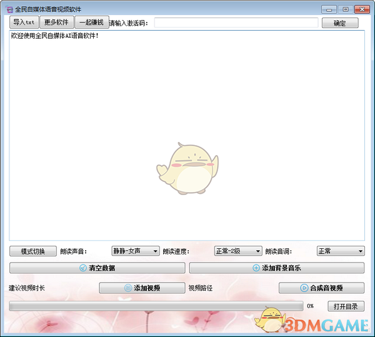
Task: Click the synthesis progress bar
Action: point(156,306)
